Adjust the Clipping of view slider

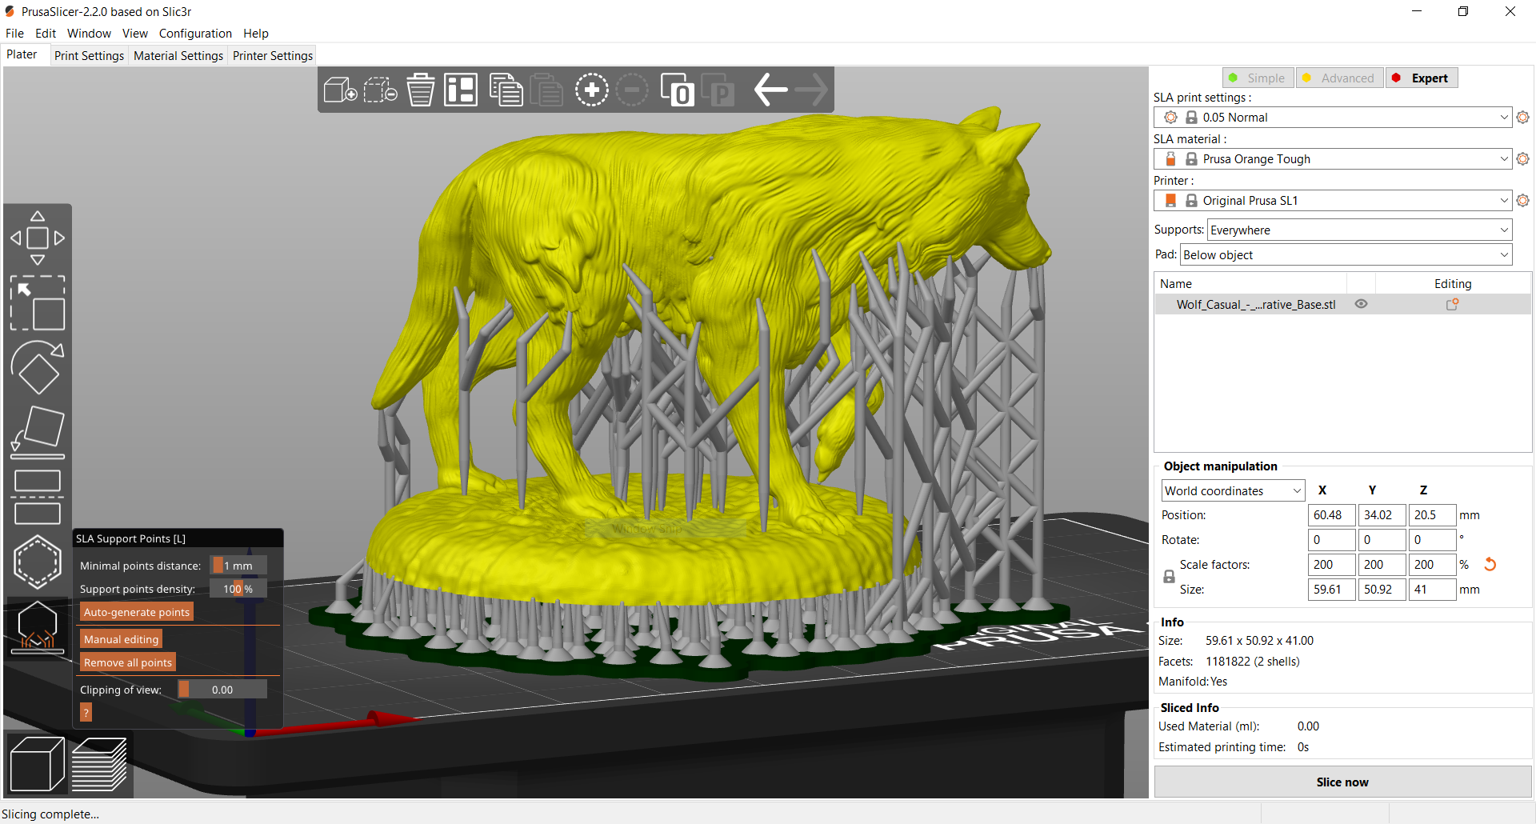coord(222,690)
